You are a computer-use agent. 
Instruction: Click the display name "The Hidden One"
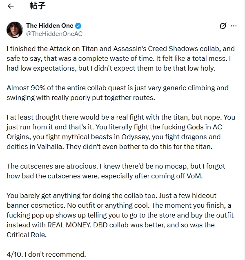(50, 26)
